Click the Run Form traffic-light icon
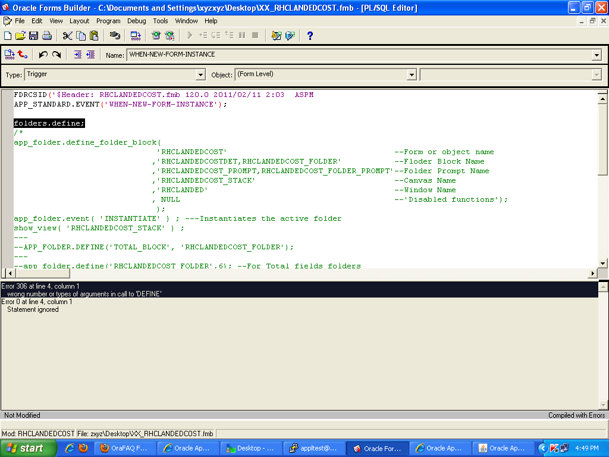609x457 pixels. pos(156,36)
